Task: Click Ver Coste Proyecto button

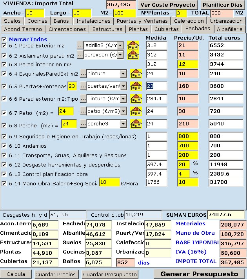Action: pos(168,5)
